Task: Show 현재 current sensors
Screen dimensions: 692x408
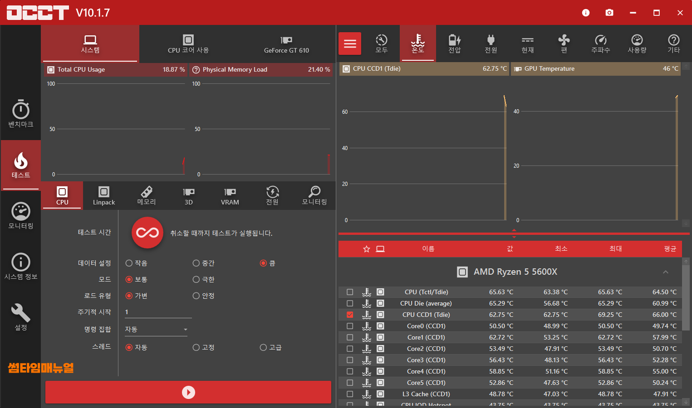Action: click(527, 44)
